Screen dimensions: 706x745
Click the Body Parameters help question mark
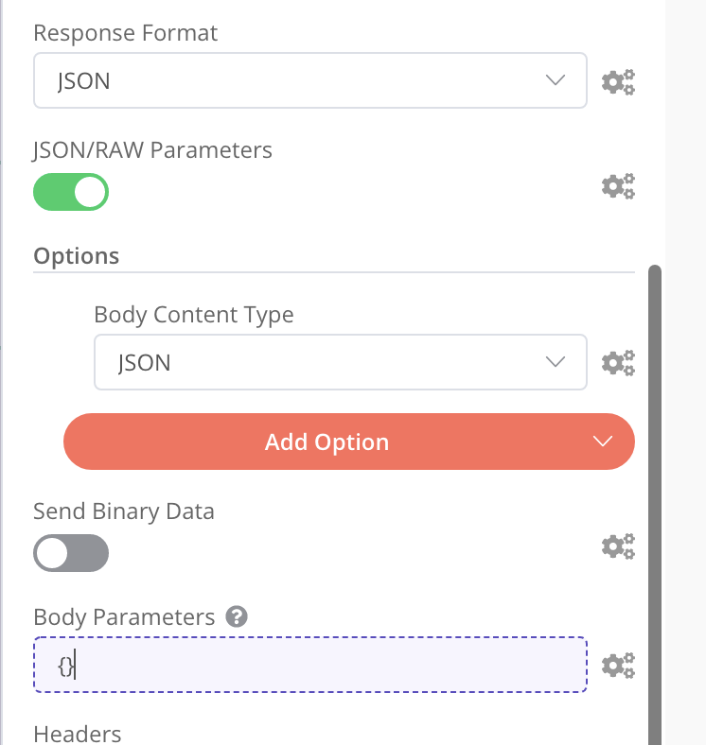(x=237, y=617)
